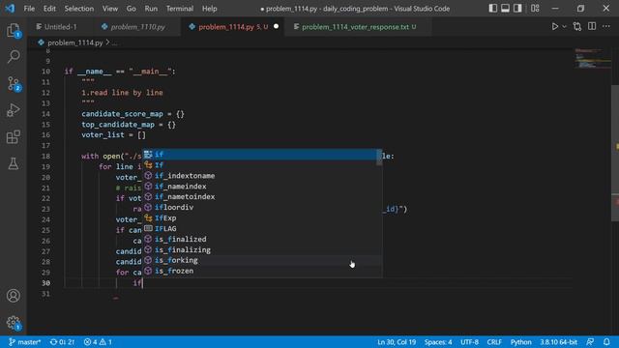Select the if_indextoname suggestion
The width and height of the screenshot is (619, 348).
point(260,176)
